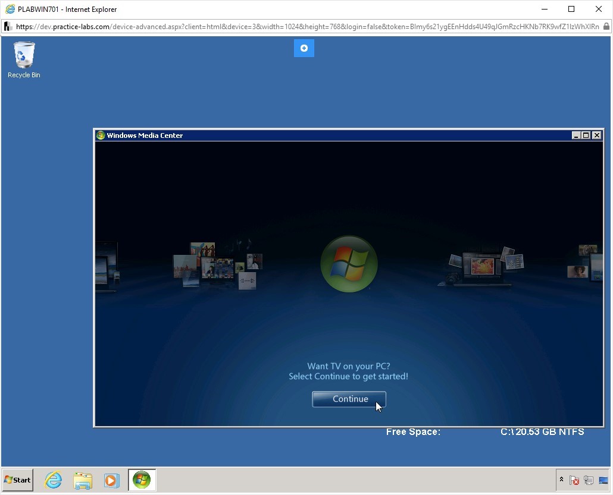Click the "Select Continue to get started!" text
The height and width of the screenshot is (495, 613).
click(x=348, y=376)
